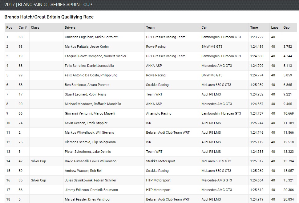Click Silver Cup class for car 85

pyautogui.click(x=38, y=180)
